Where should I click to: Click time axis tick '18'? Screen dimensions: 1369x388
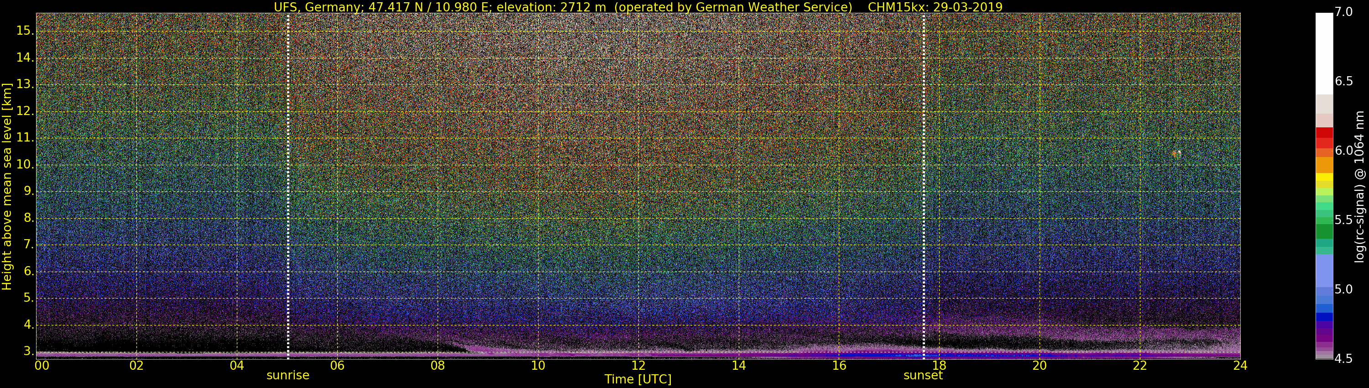point(939,366)
